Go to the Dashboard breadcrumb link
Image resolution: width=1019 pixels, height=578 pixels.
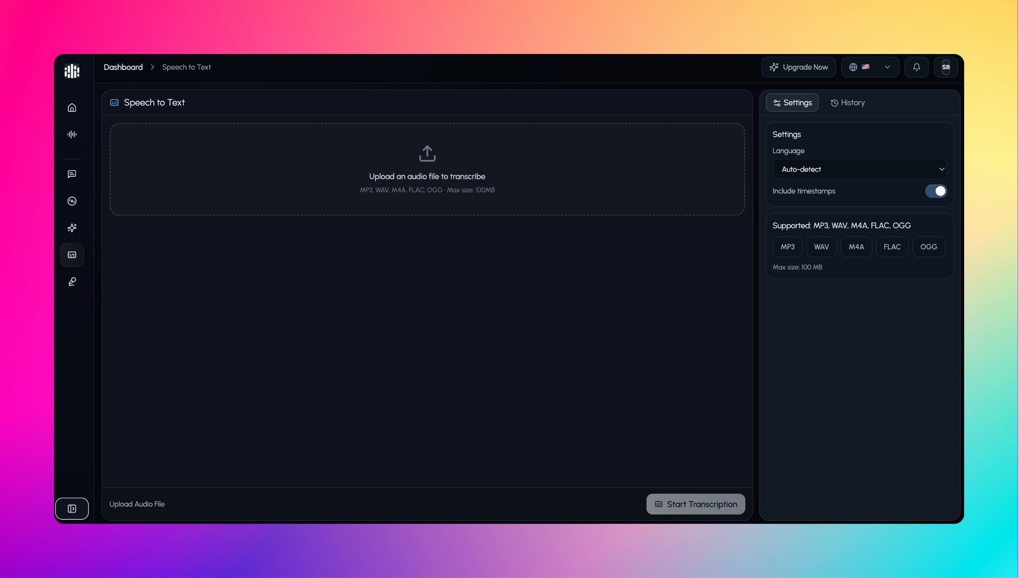(x=123, y=67)
